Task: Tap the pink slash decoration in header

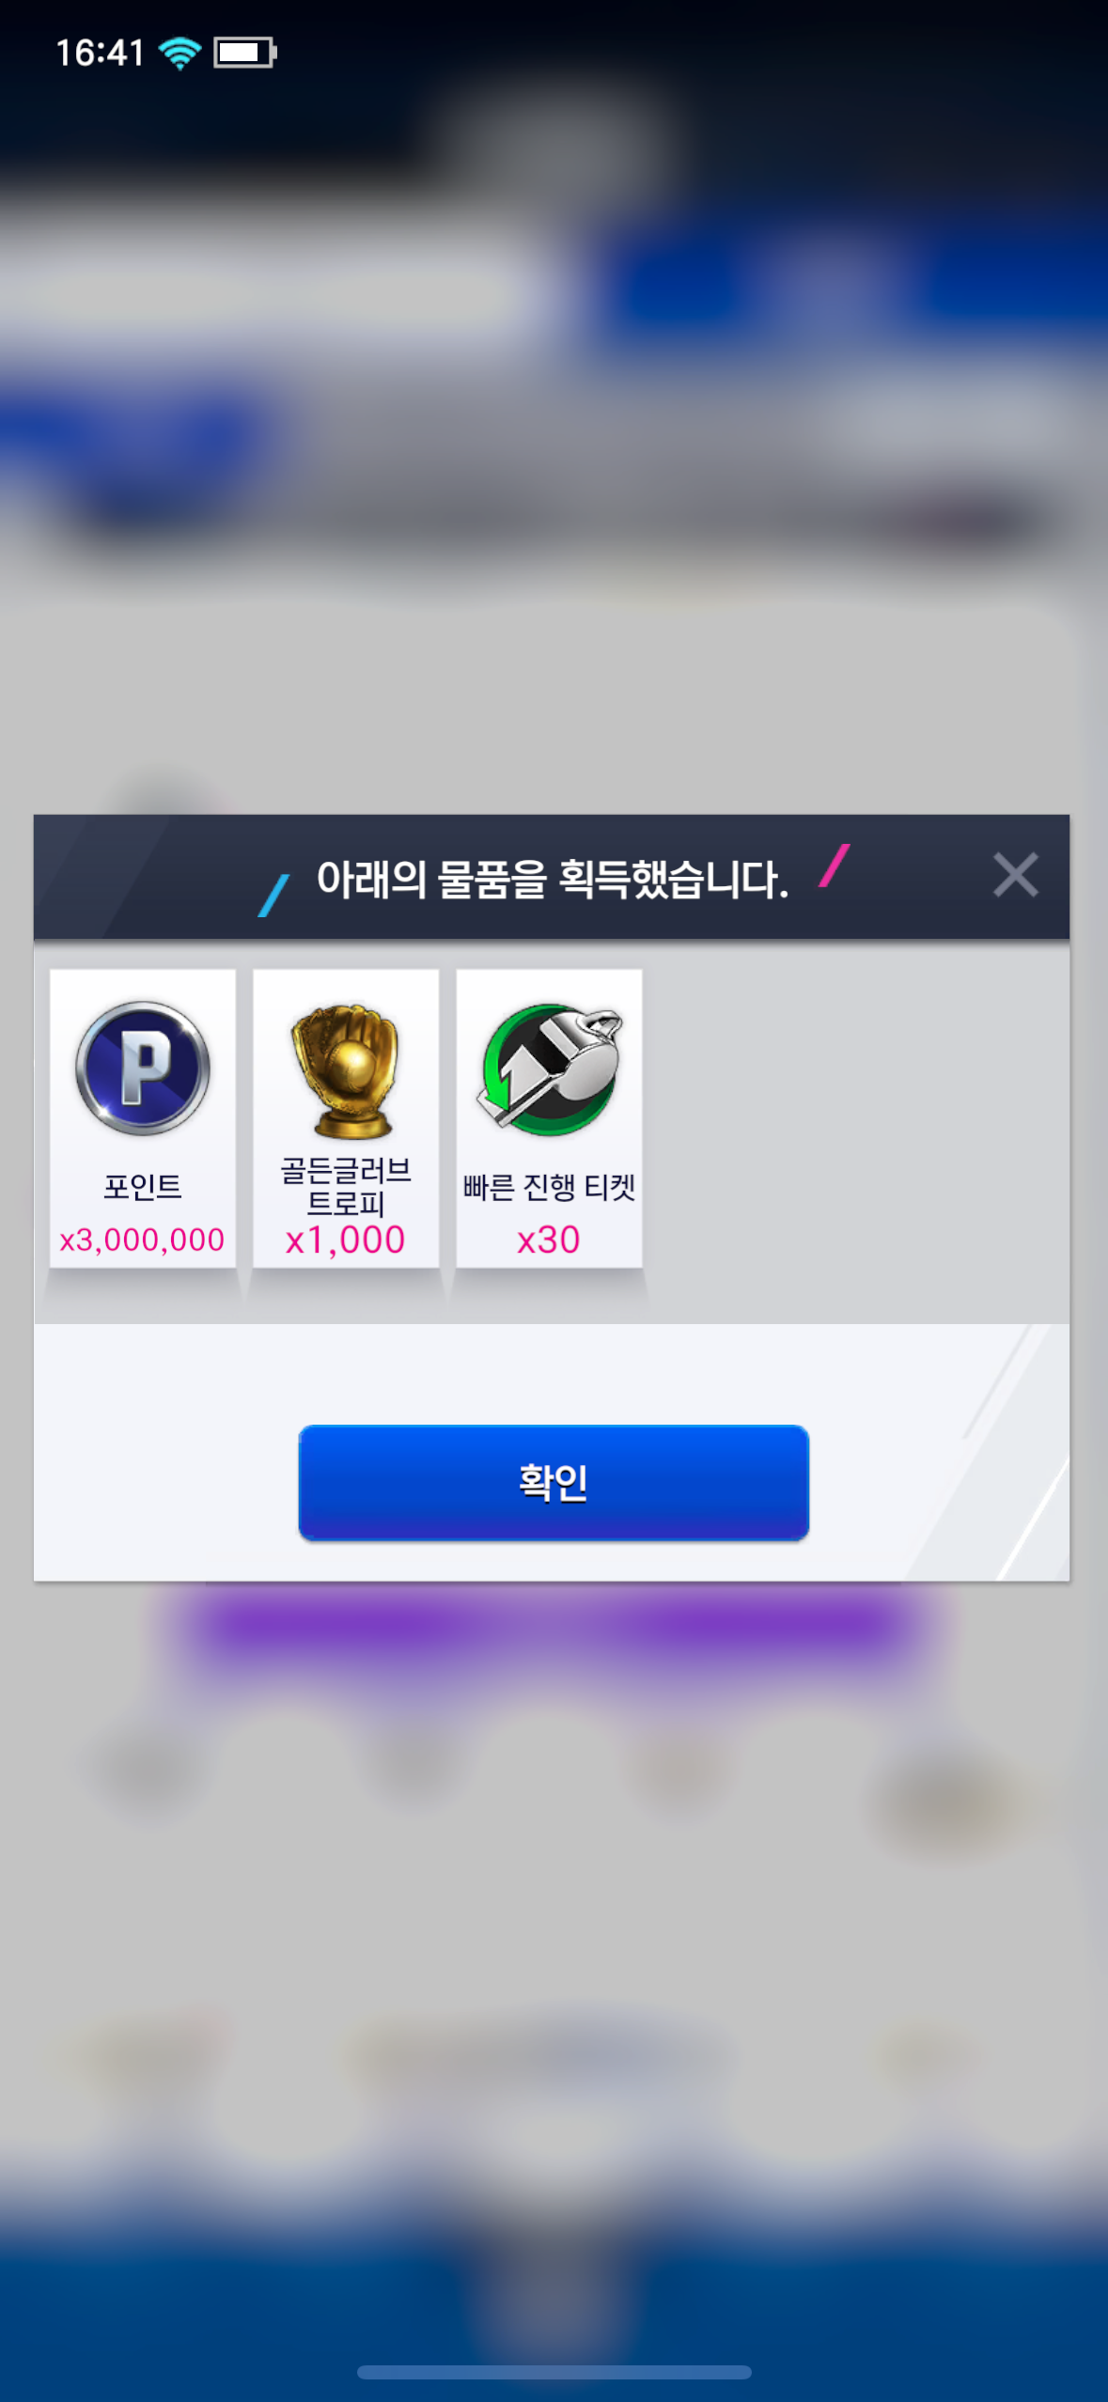Action: pos(835,866)
